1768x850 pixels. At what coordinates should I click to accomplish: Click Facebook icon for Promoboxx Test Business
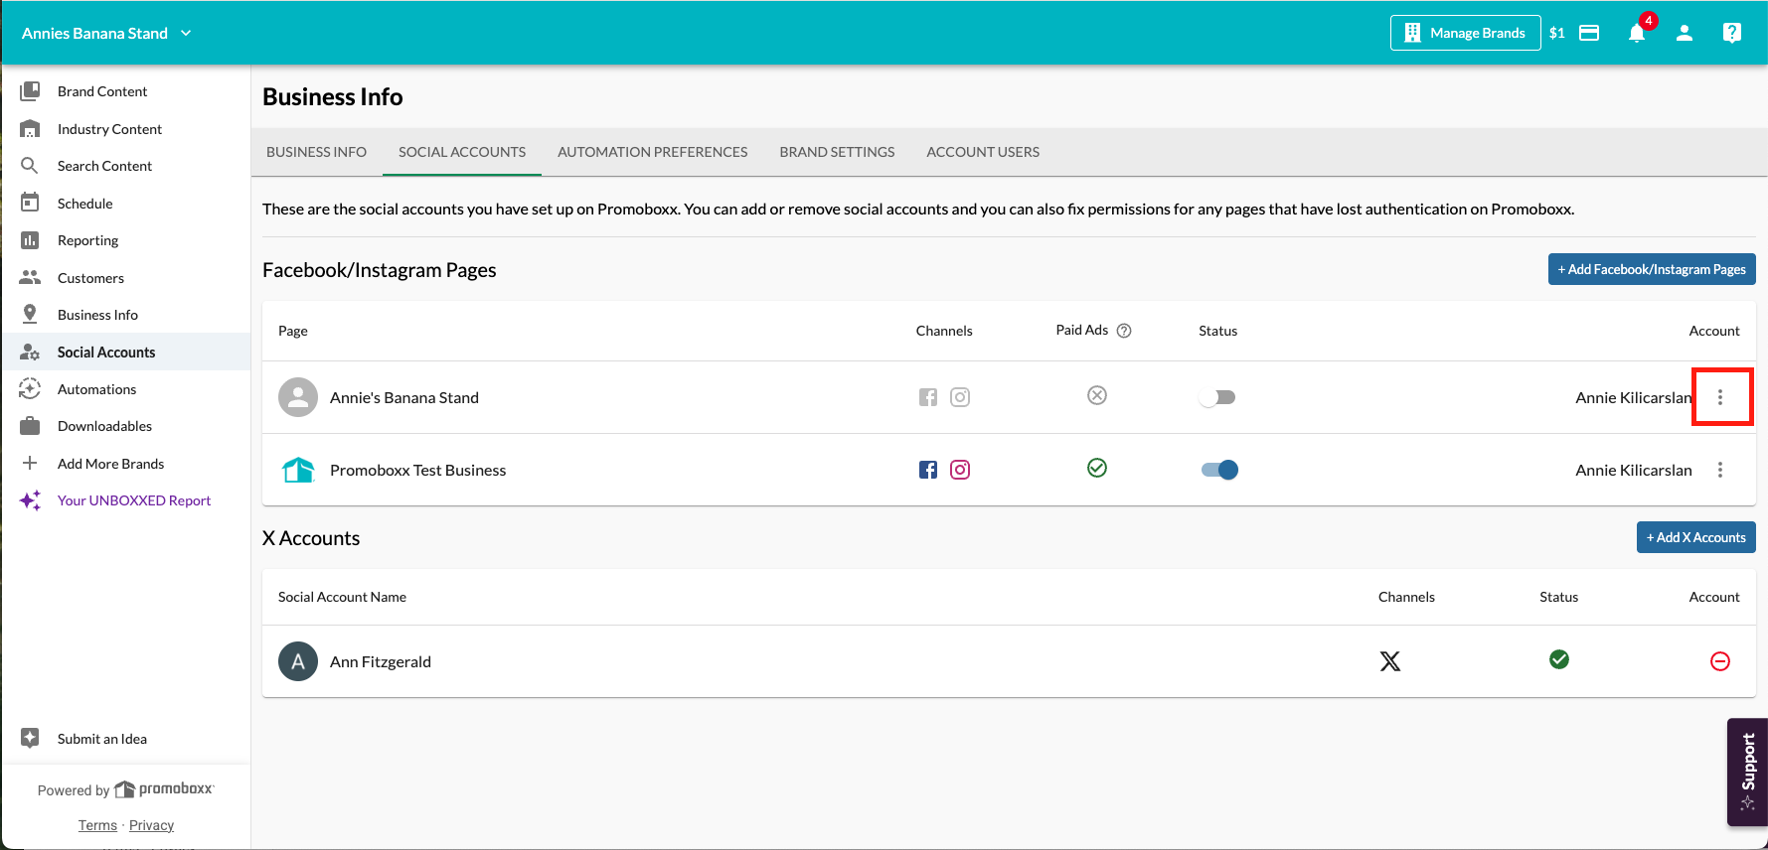tap(928, 470)
